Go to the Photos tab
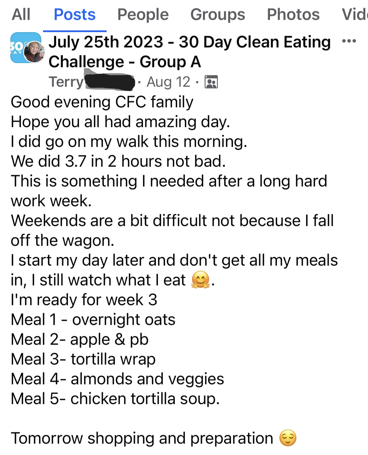This screenshot has height=455, width=368. pyautogui.click(x=293, y=14)
